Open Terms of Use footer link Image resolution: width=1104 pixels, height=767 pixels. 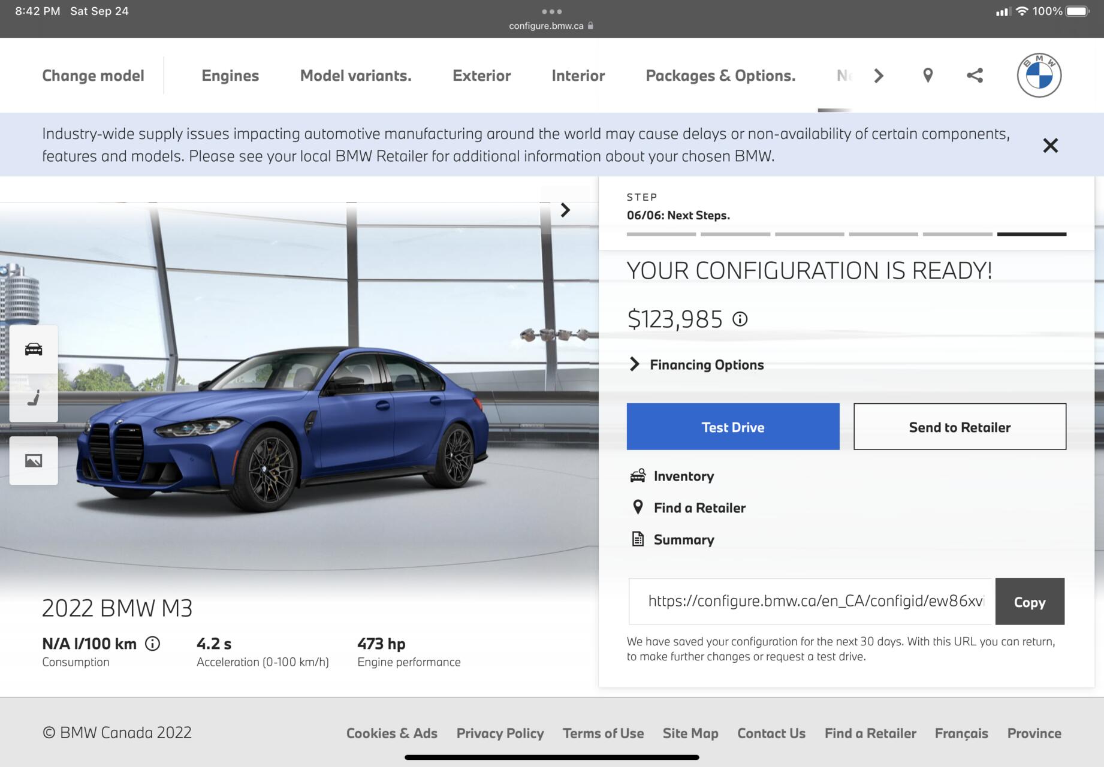point(603,733)
